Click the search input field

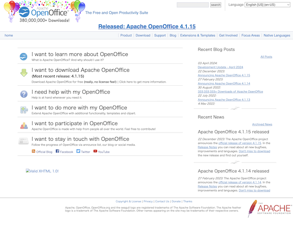(193, 5)
